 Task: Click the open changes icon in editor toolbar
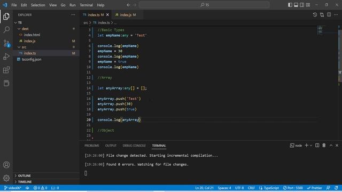(322, 15)
